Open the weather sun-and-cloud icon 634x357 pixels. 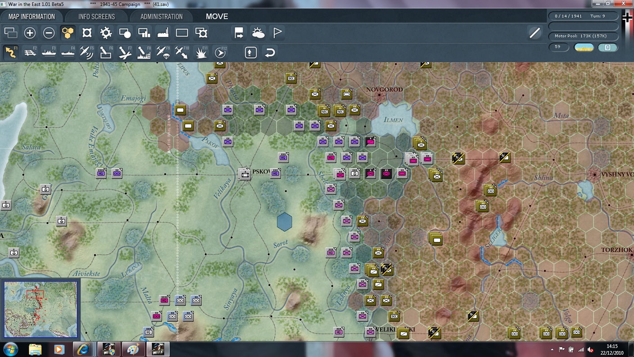pyautogui.click(x=258, y=33)
